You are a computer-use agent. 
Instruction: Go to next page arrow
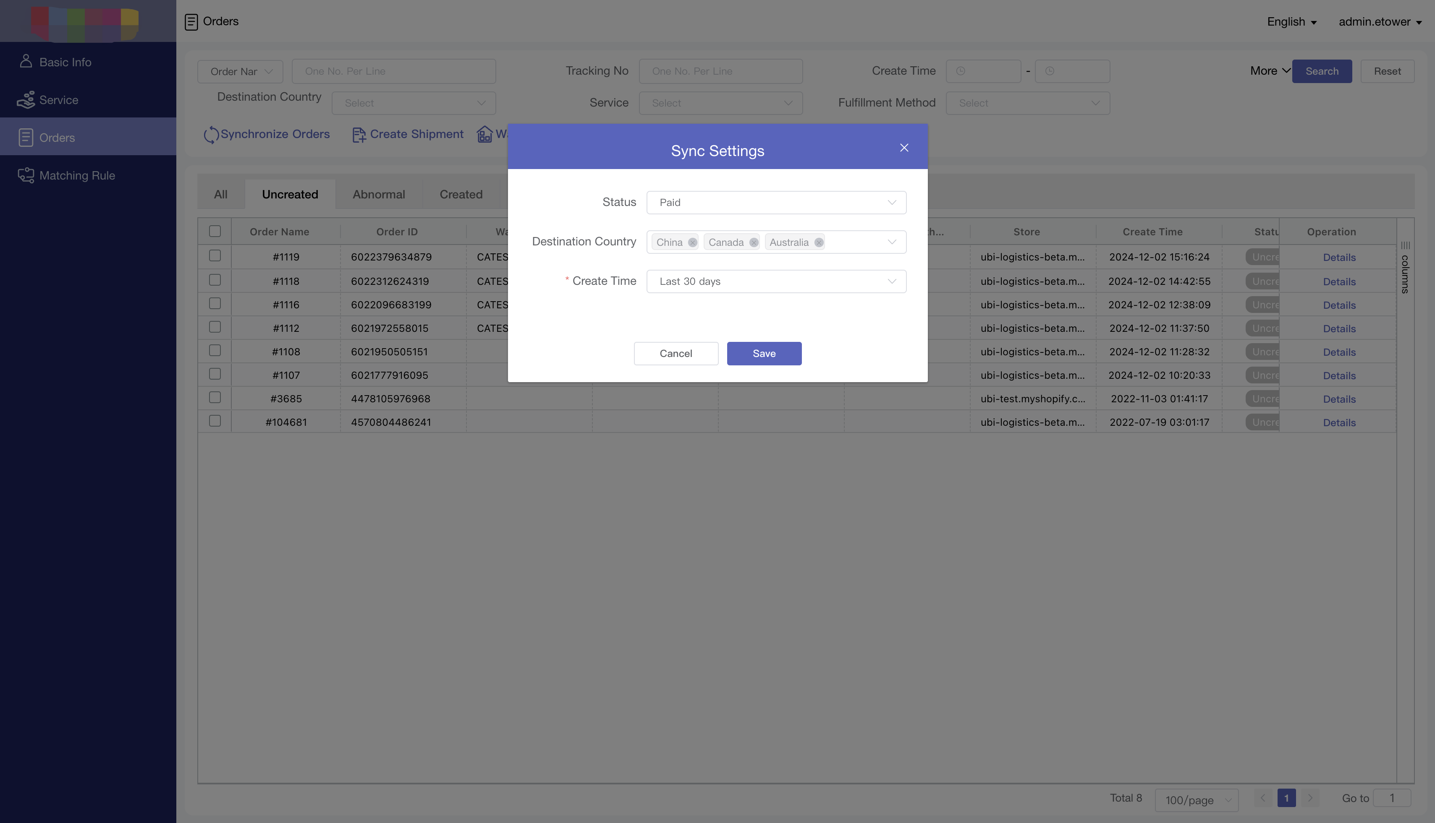(x=1309, y=798)
